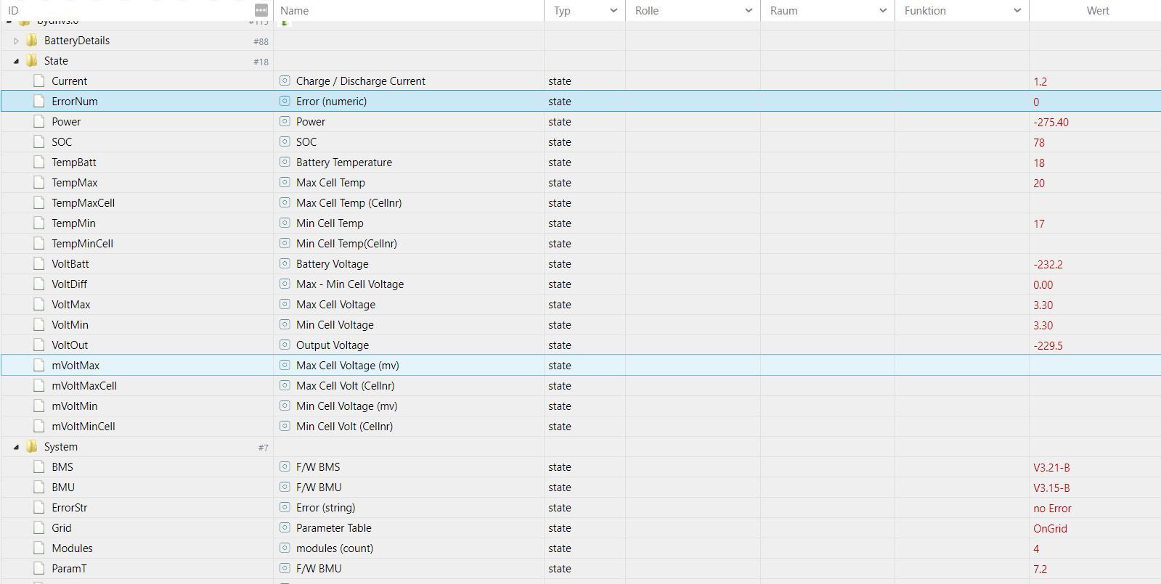
Task: Click the Output Voltage value -229.5
Action: pos(1048,346)
